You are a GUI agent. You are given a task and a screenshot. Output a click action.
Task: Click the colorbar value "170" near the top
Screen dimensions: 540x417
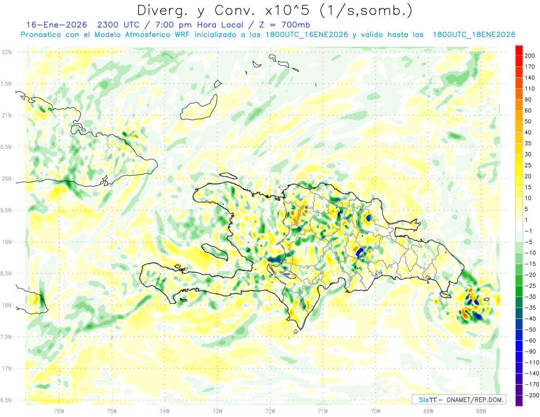click(x=530, y=67)
